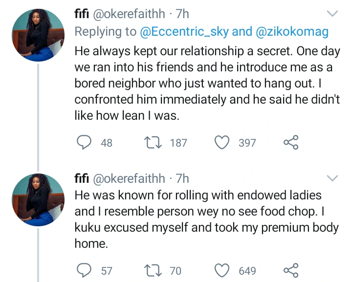This screenshot has width=352, height=282.
Task: Open fifi's profile picture on first tweet
Action: pos(38,34)
